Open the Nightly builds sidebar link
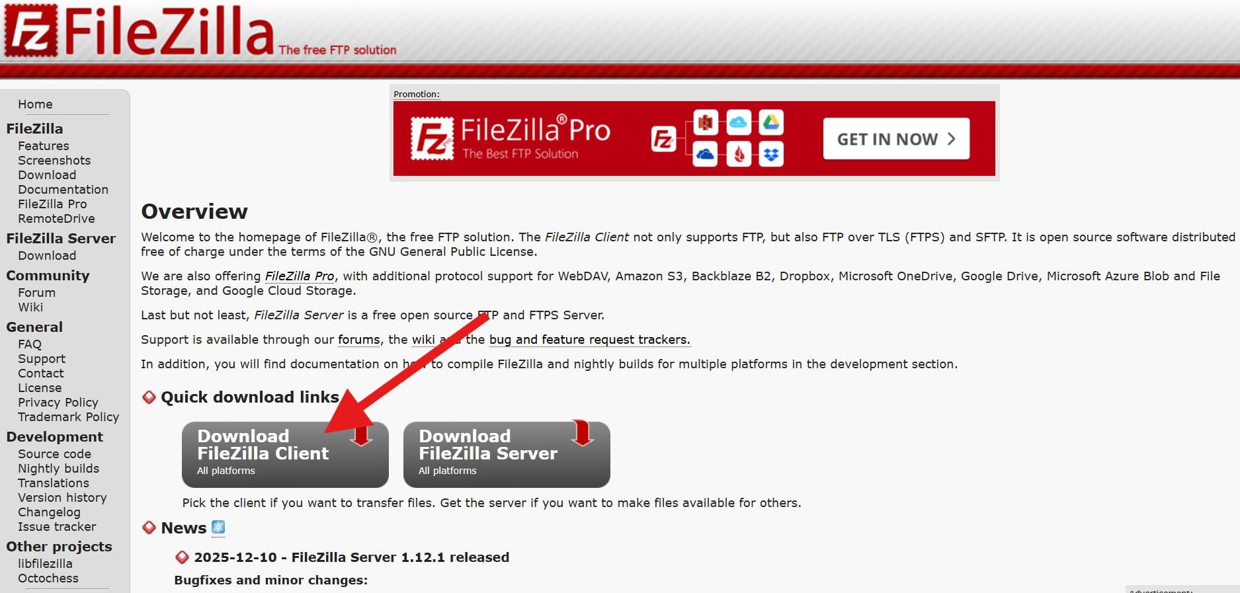The width and height of the screenshot is (1240, 593). coord(58,468)
